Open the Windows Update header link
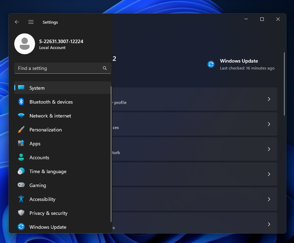Viewport: 294px width, 243px height. (x=239, y=61)
